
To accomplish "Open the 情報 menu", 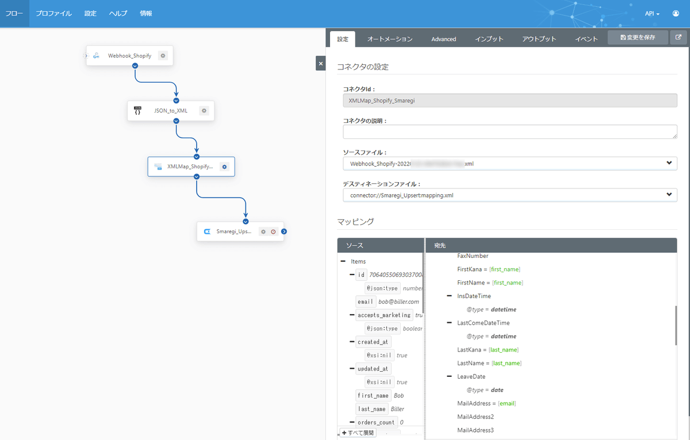I will [x=146, y=13].
